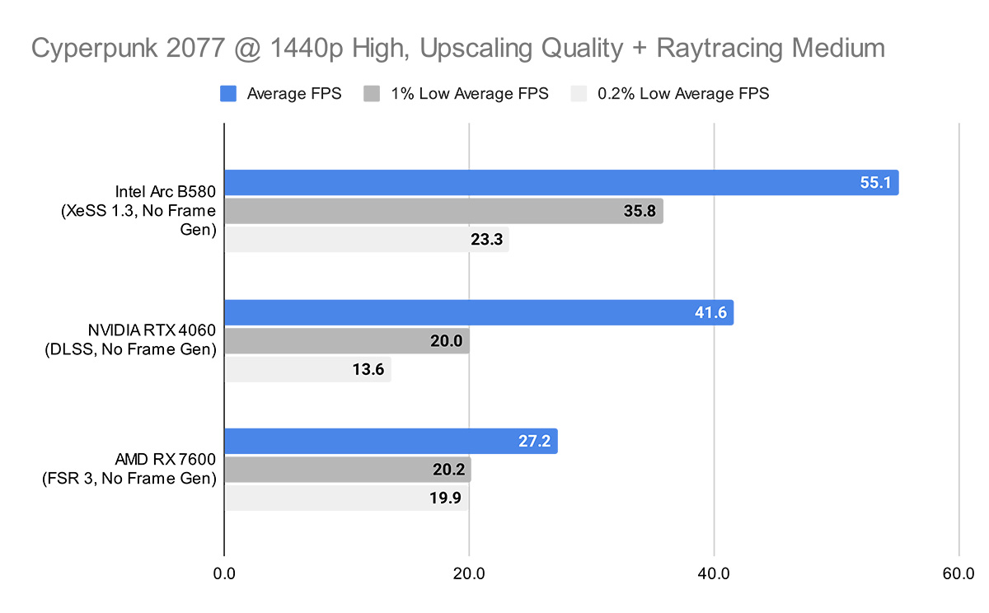
Task: Select the blue Average FPS legend swatch
Action: [x=228, y=93]
